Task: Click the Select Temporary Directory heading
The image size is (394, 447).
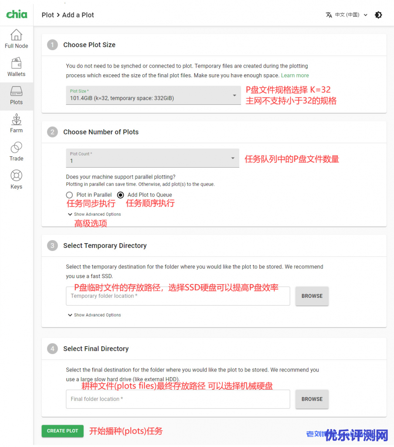Action: point(105,245)
